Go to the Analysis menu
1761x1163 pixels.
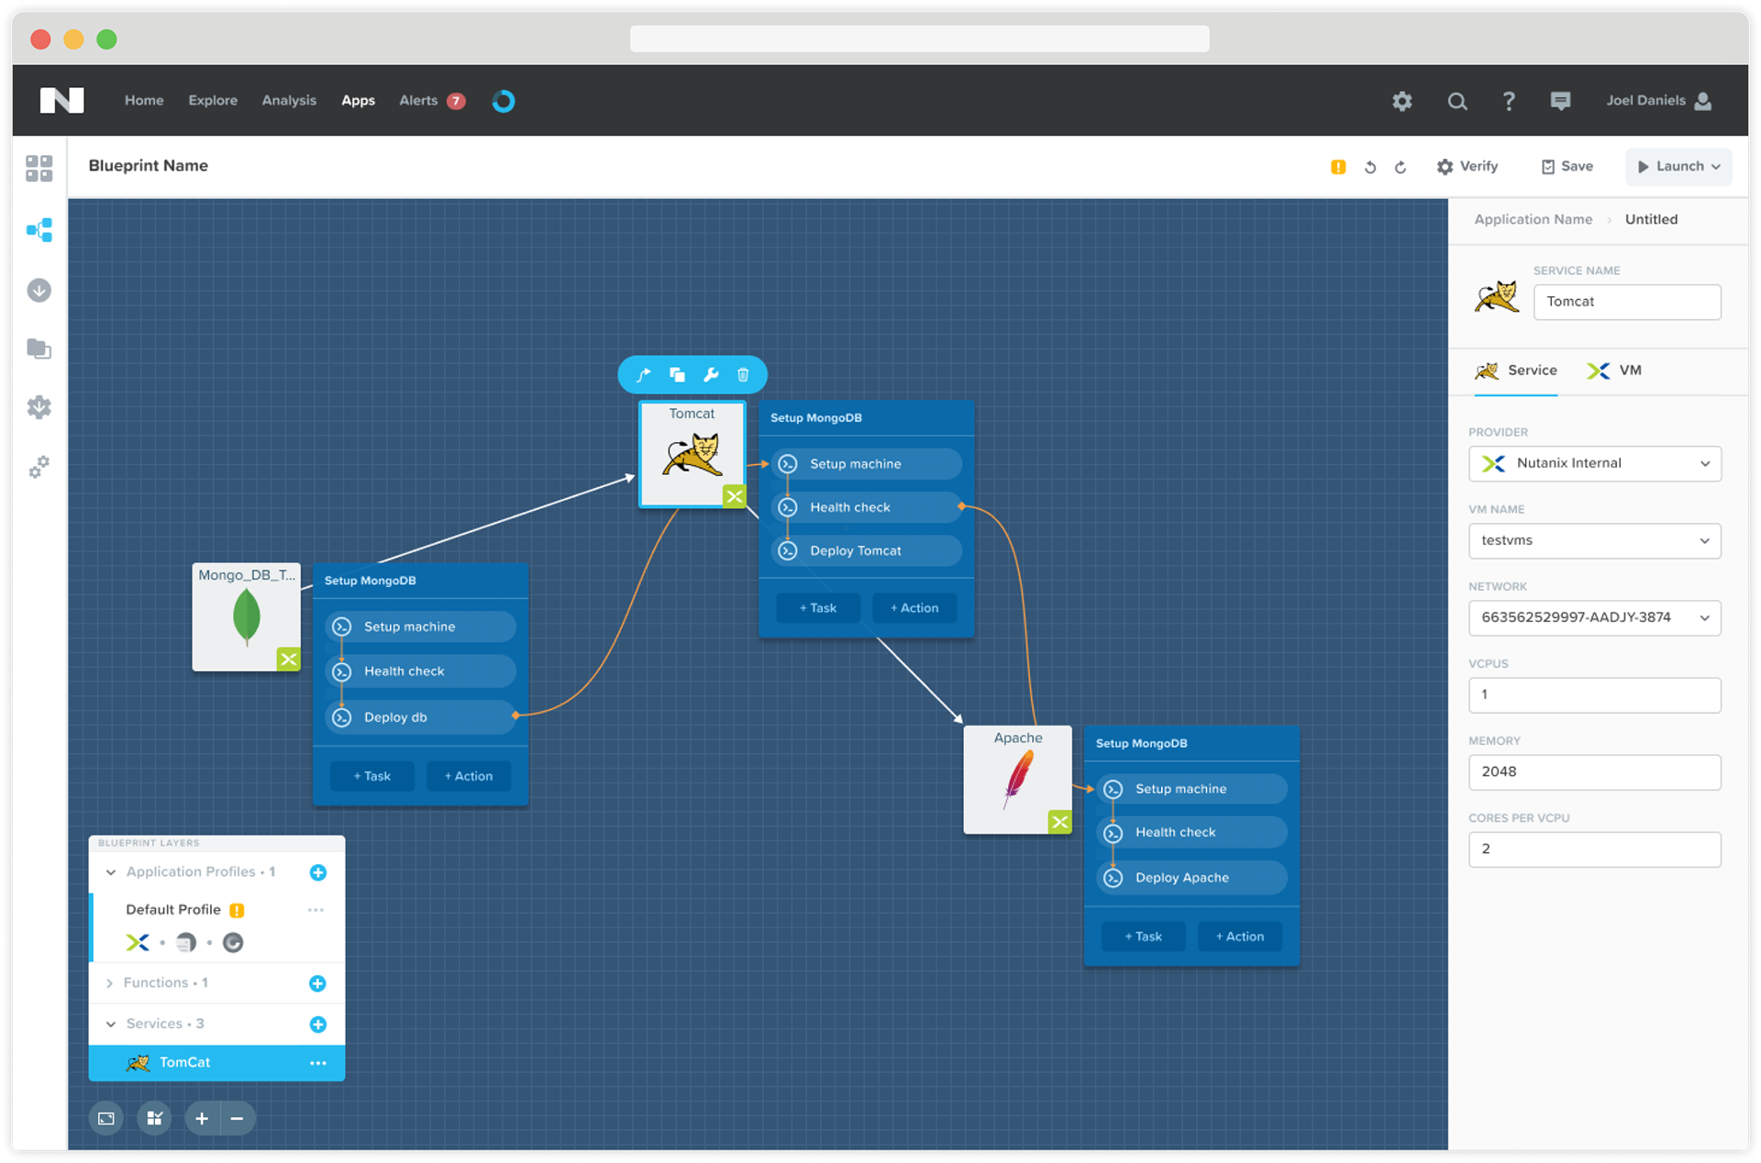289,101
